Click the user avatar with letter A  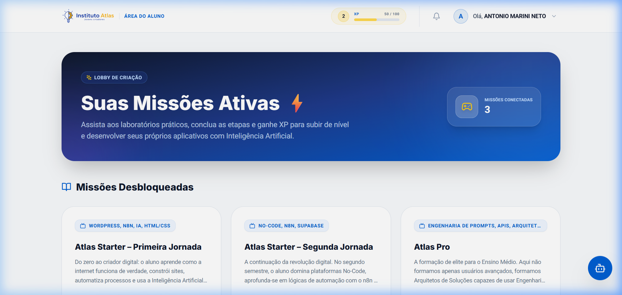tap(461, 16)
